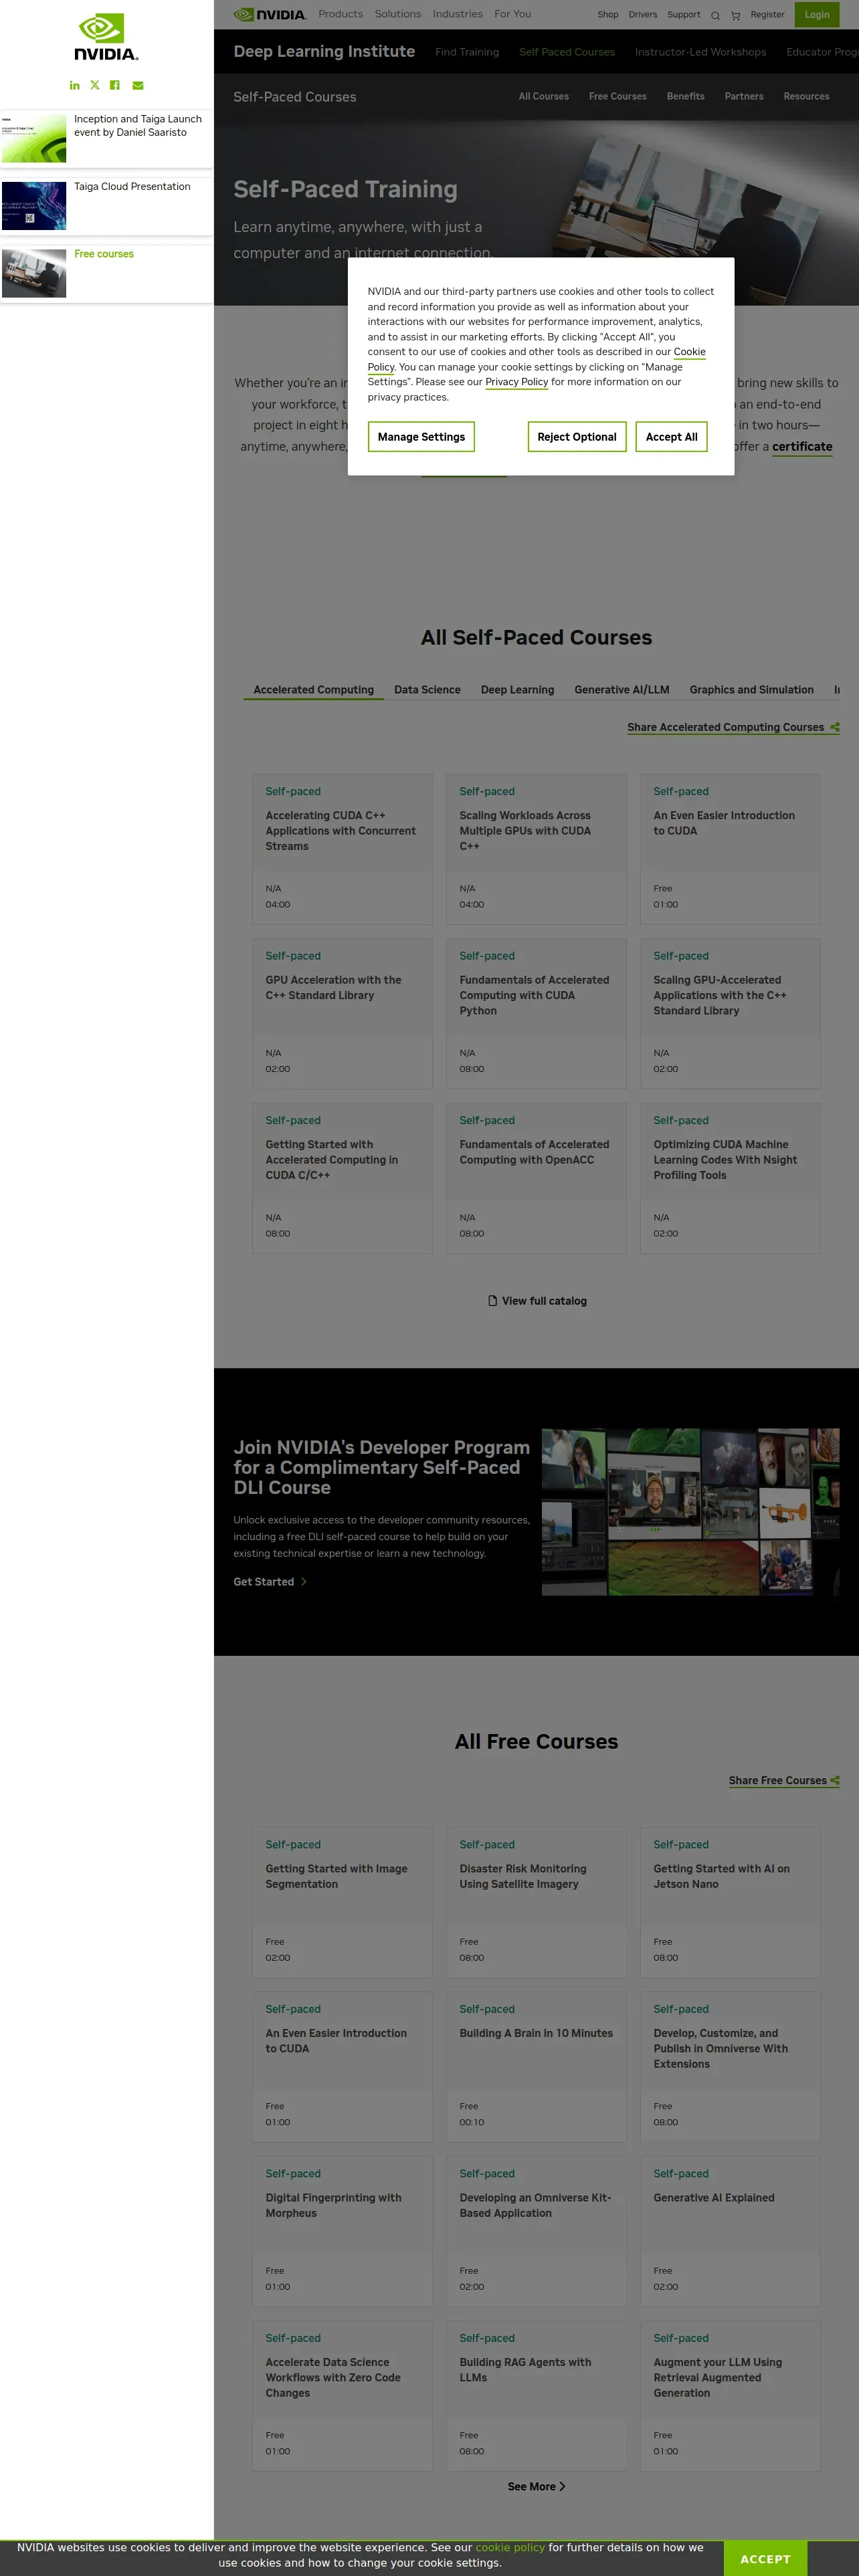Open Inception and Taiga Launch event thumbnail
The height and width of the screenshot is (2576, 859).
[x=34, y=138]
